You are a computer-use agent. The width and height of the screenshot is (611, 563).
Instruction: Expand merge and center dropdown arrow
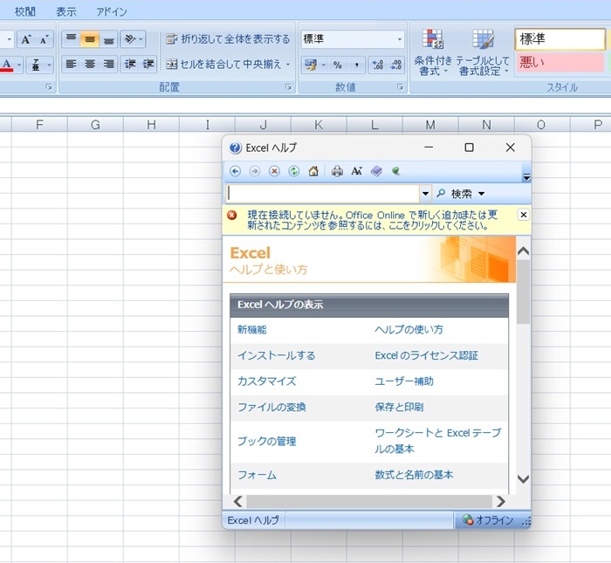[x=288, y=65]
